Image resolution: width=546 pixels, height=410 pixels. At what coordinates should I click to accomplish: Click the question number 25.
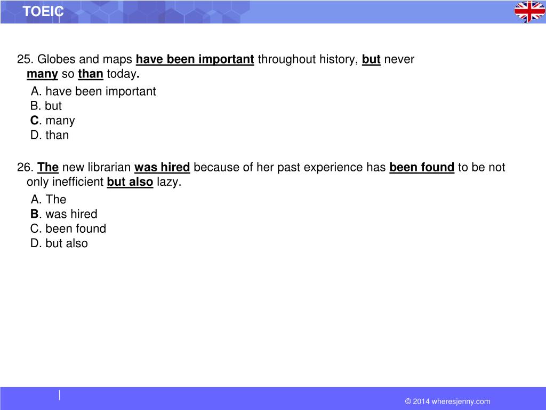click(x=25, y=59)
